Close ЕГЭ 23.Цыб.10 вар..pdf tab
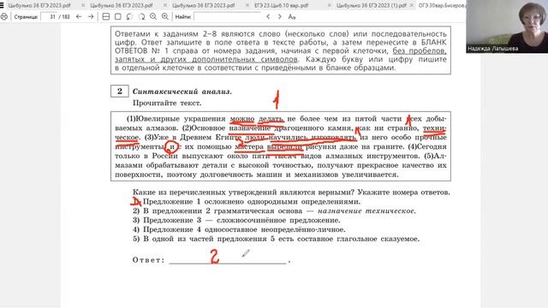Image resolution: width=548 pixels, height=308 pixels. pos(329,6)
